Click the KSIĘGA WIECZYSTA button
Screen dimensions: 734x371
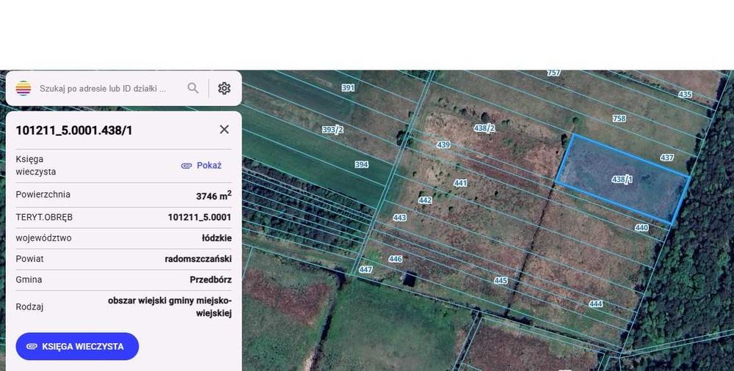click(77, 347)
